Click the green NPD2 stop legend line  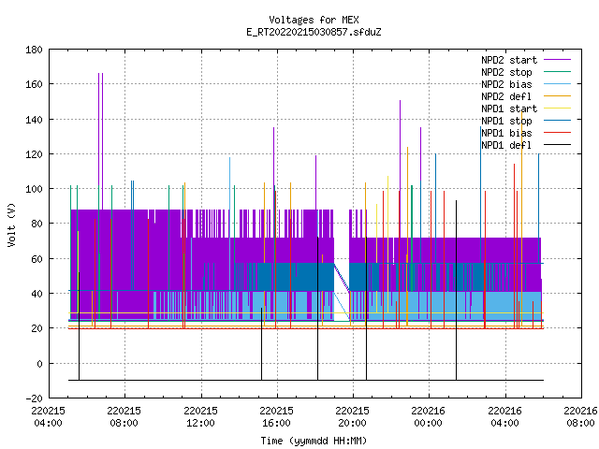click(x=557, y=72)
